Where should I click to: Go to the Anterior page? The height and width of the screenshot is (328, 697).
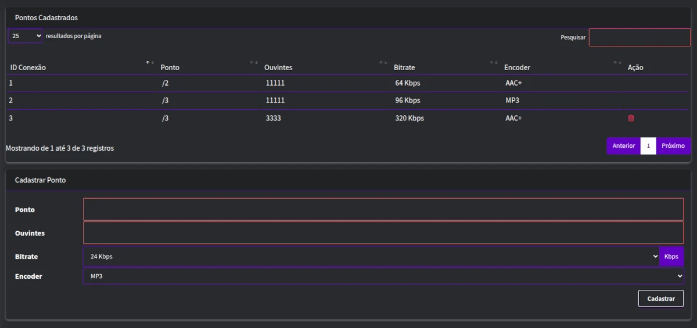coord(623,146)
